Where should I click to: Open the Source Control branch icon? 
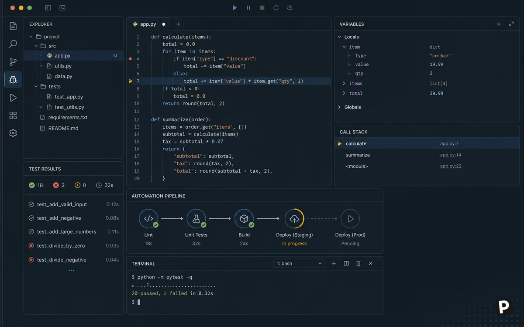click(13, 62)
